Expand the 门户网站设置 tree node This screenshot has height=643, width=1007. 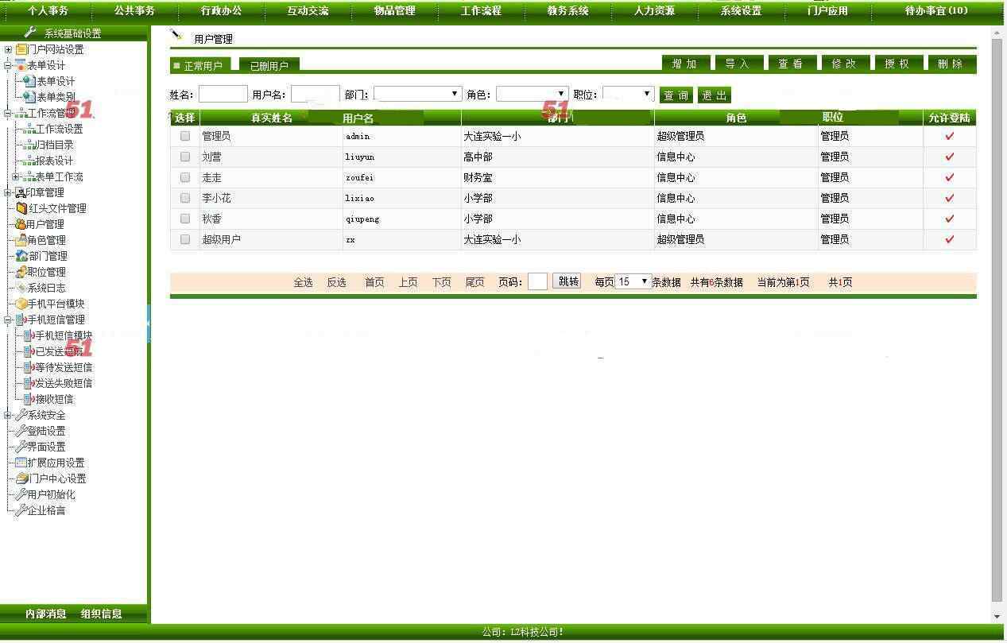coord(8,49)
